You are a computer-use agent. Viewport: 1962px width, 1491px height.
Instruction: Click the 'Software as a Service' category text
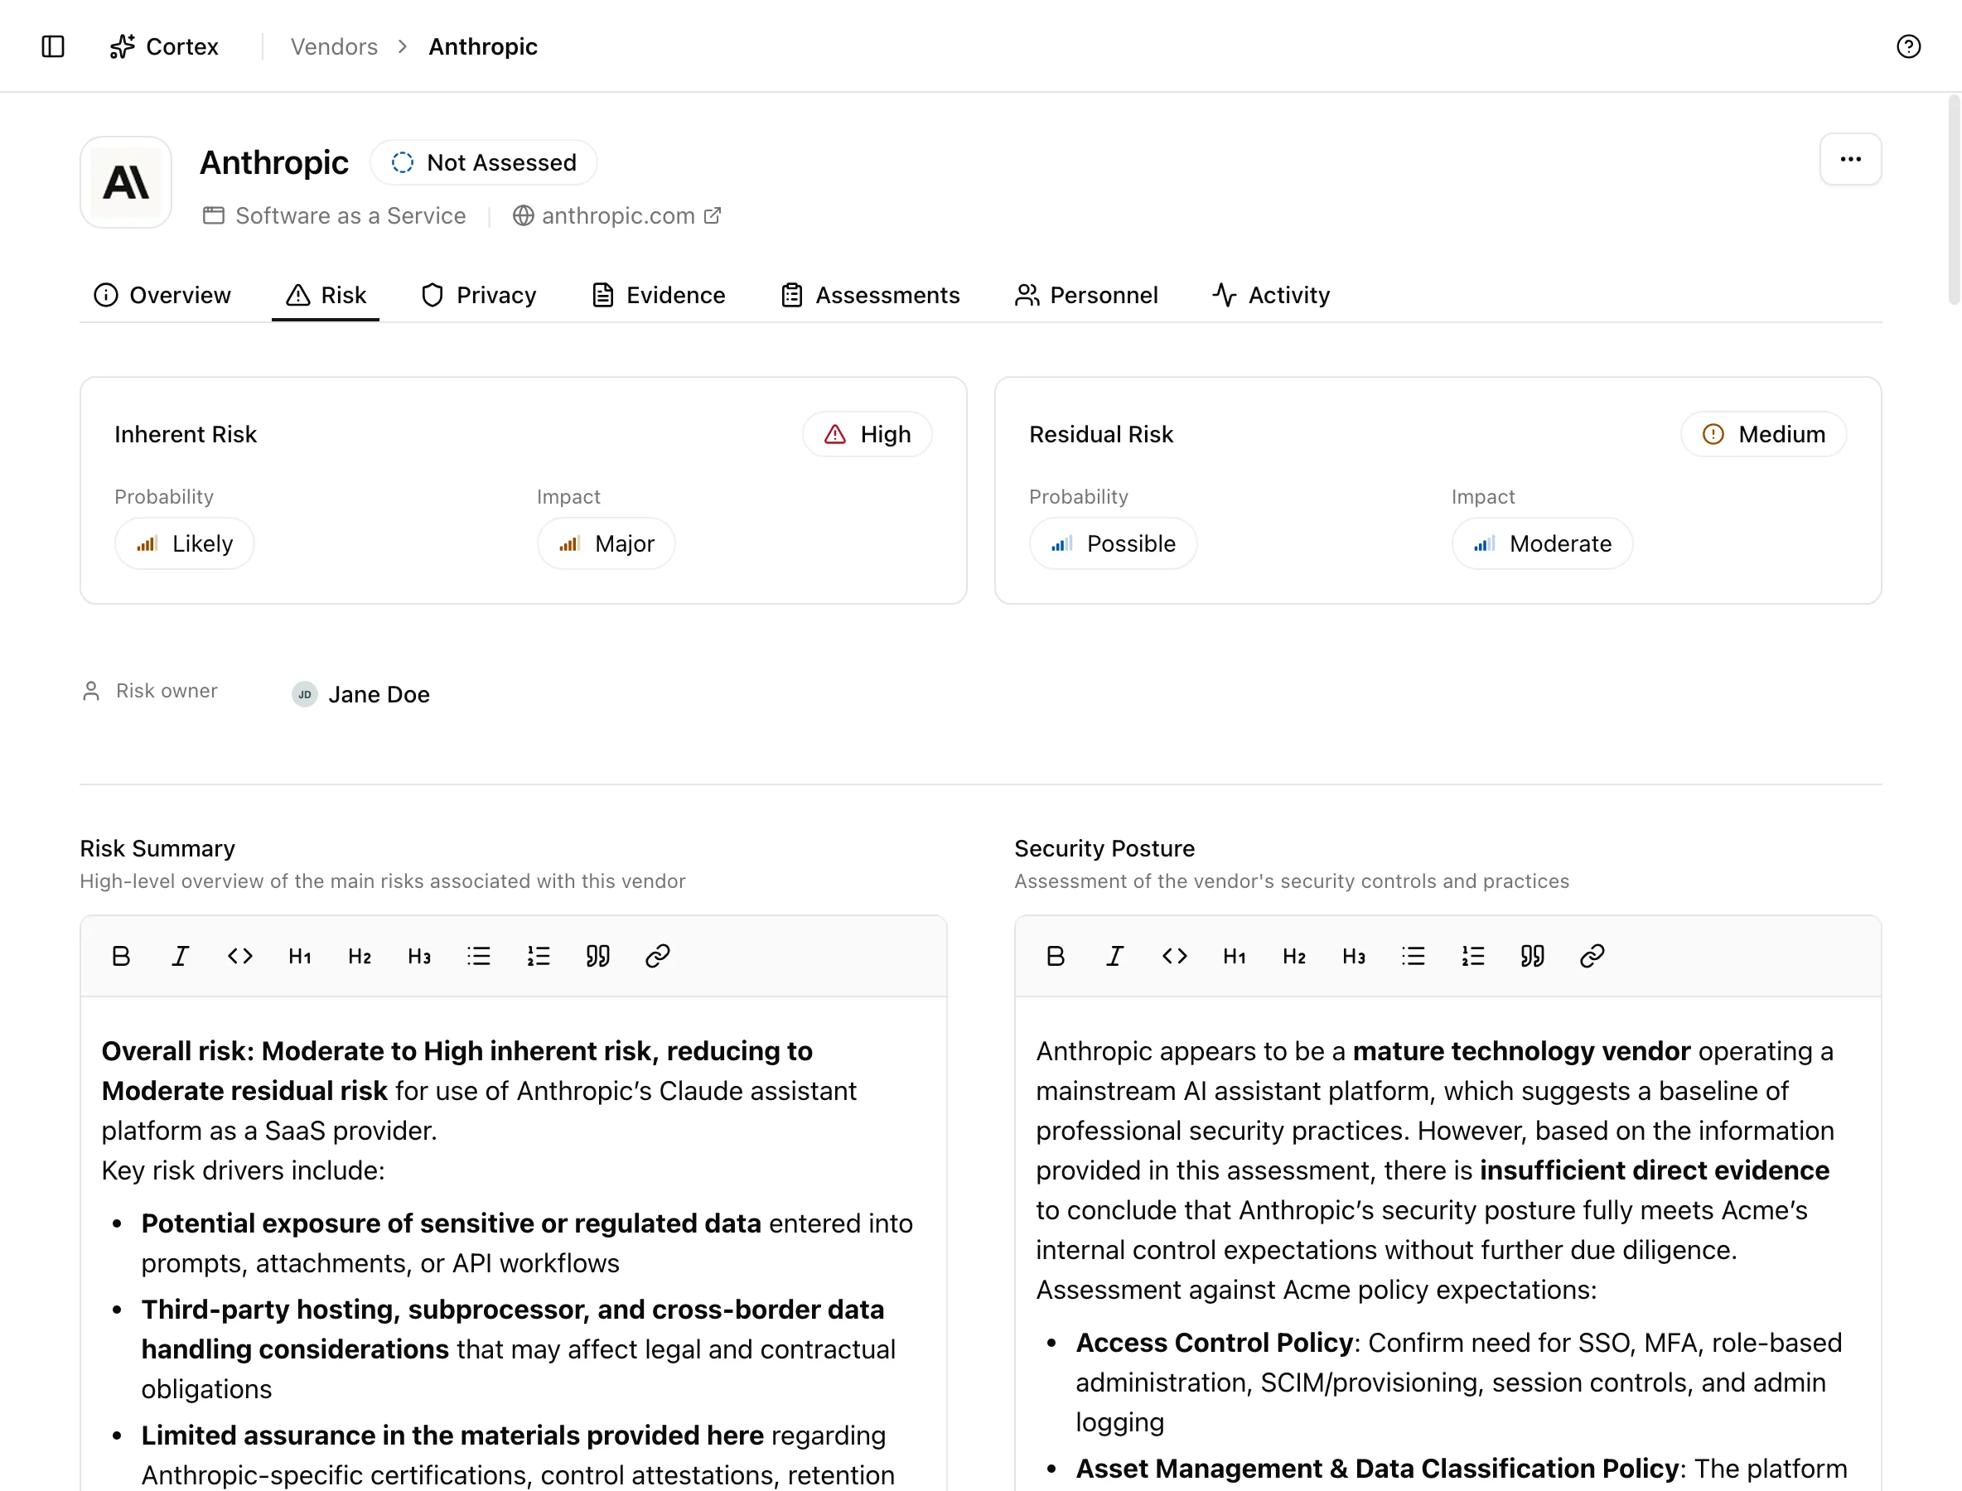click(350, 215)
